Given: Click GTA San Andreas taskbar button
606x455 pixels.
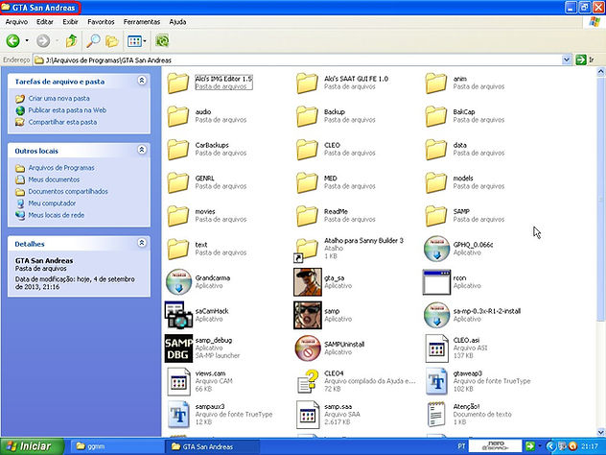Looking at the screenshot, I should pos(213,446).
